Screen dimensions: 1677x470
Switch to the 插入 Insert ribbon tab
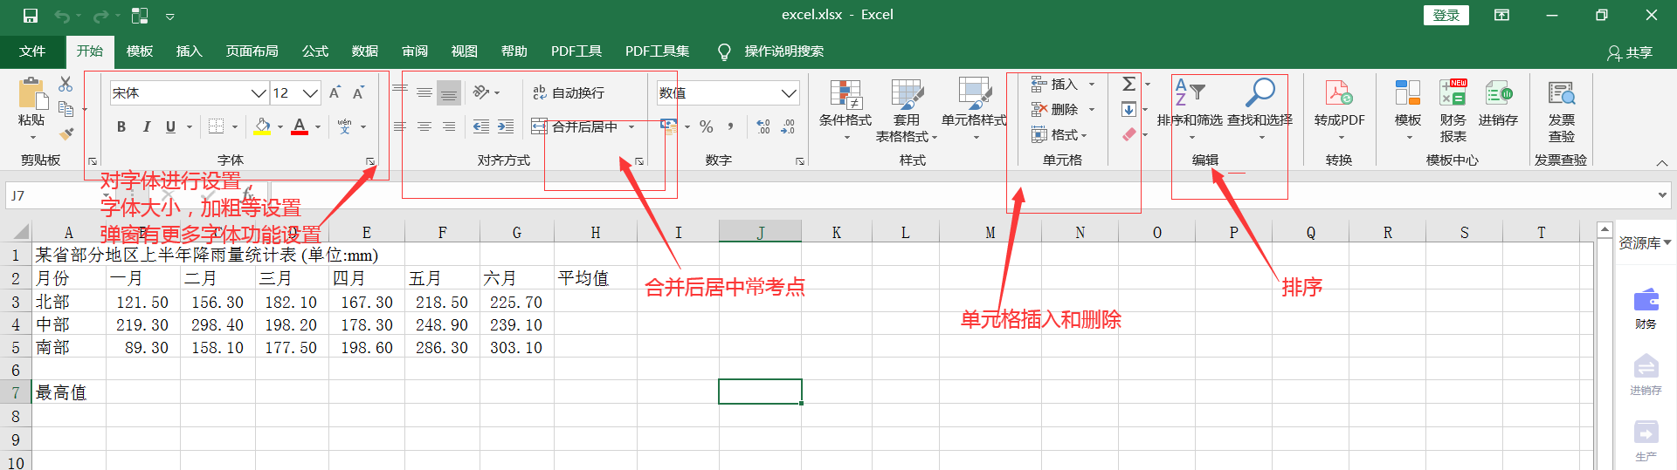190,51
